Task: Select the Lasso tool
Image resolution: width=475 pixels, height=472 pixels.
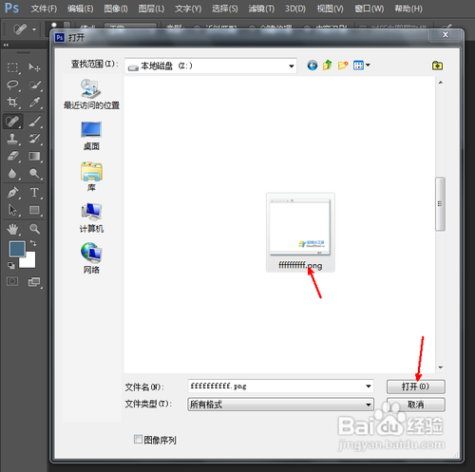Action: pos(12,85)
